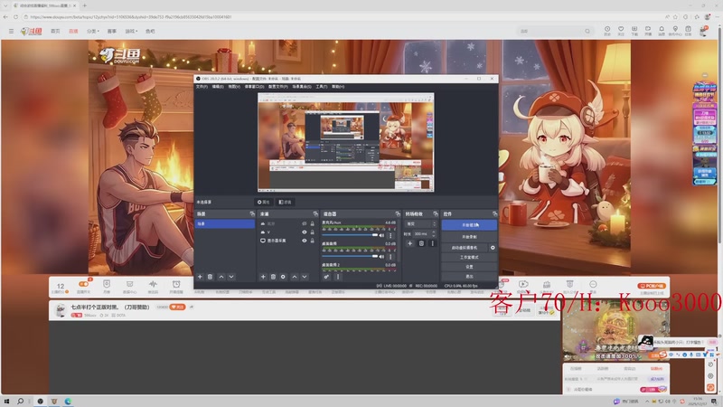Move source down in OBS Sources panel
The width and height of the screenshot is (723, 407).
[x=305, y=277]
